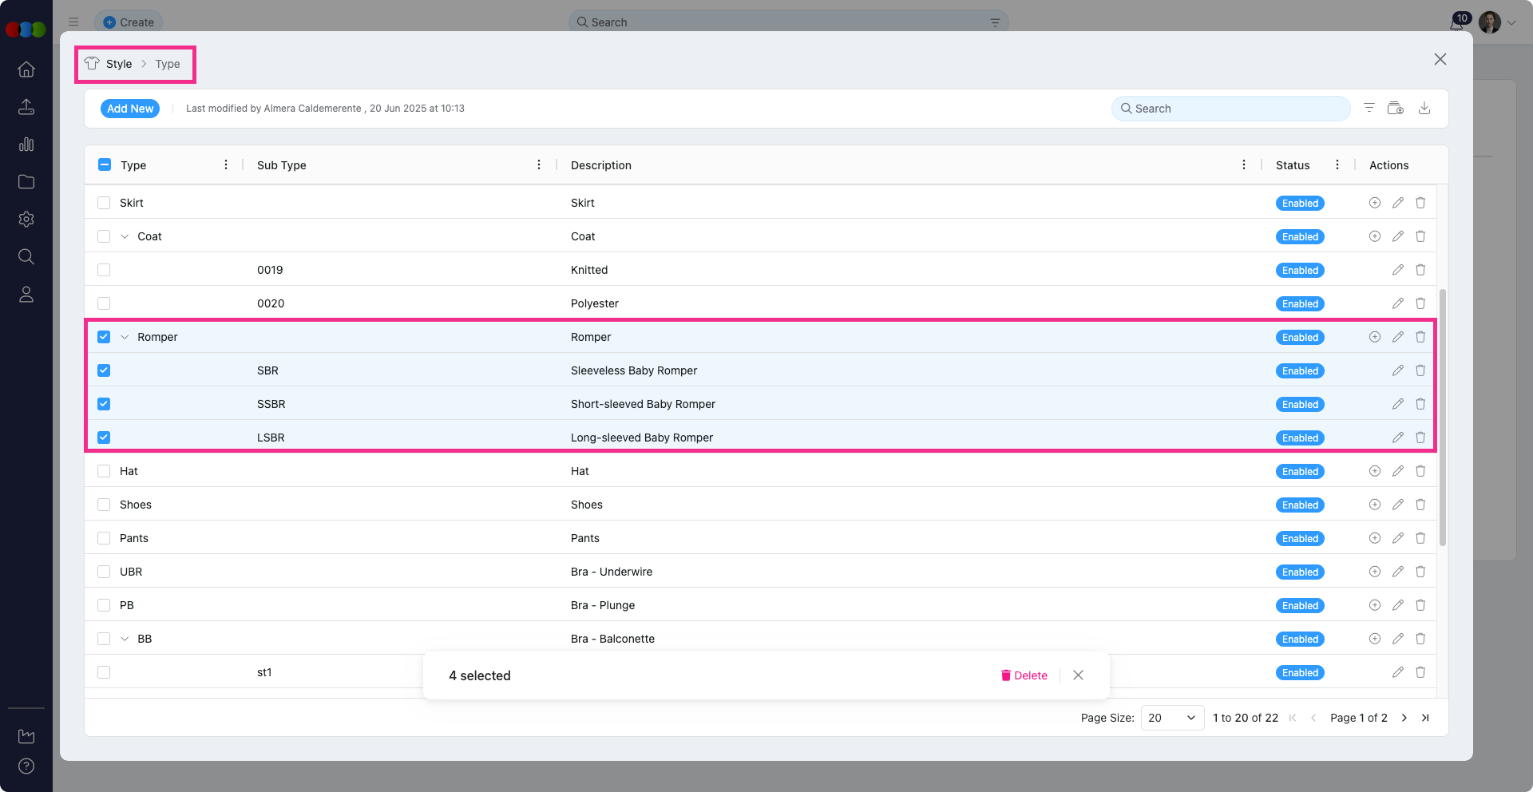Check the Coat row checkbox
Image resolution: width=1533 pixels, height=792 pixels.
104,236
